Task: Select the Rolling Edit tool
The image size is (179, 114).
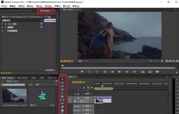Action: tap(62, 89)
